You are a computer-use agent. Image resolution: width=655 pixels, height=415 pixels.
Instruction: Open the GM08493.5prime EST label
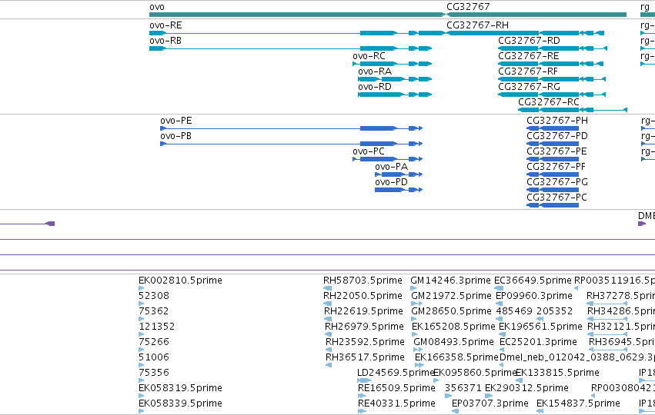coord(453,343)
